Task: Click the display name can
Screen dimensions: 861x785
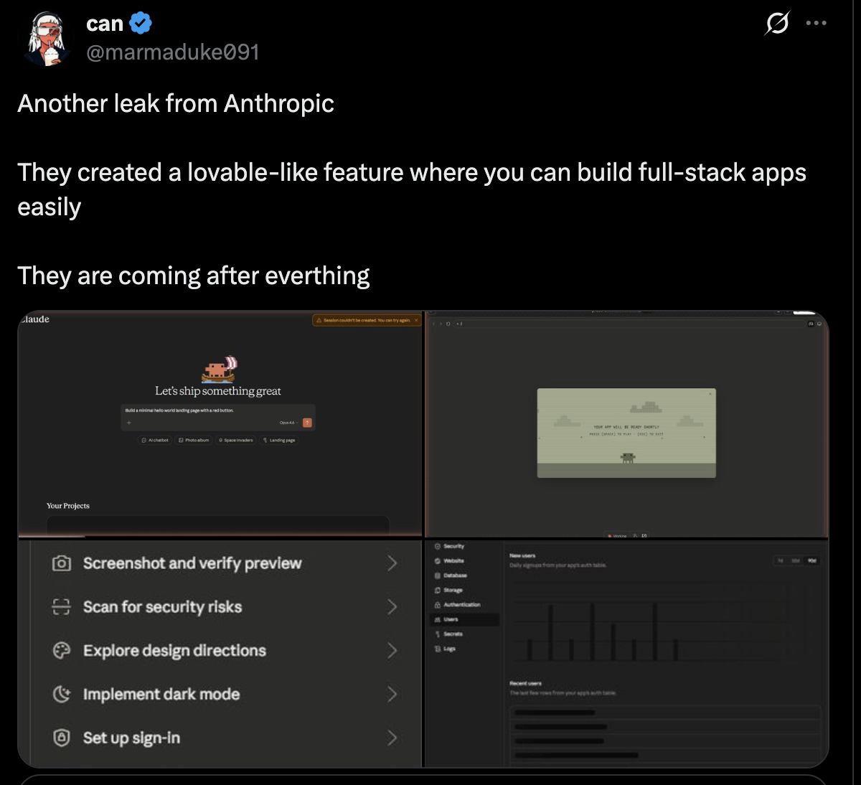Action: (x=105, y=24)
